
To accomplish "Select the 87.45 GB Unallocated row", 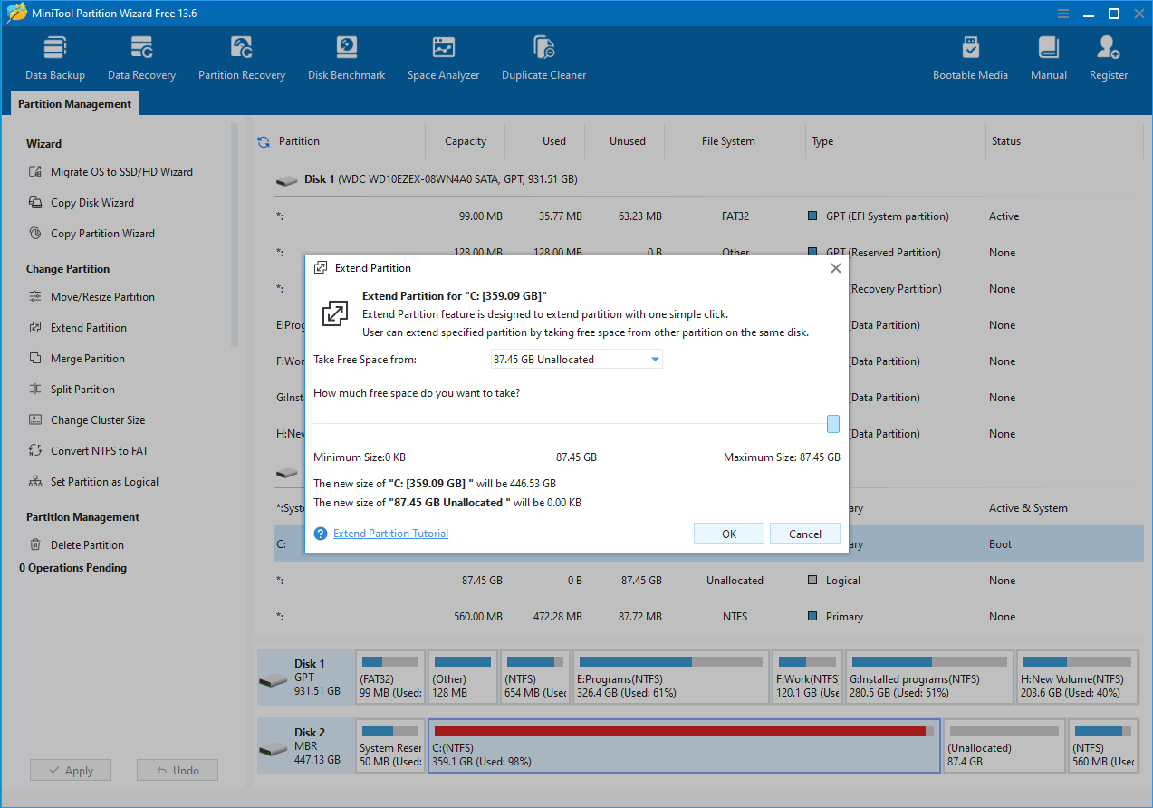I will [x=708, y=581].
